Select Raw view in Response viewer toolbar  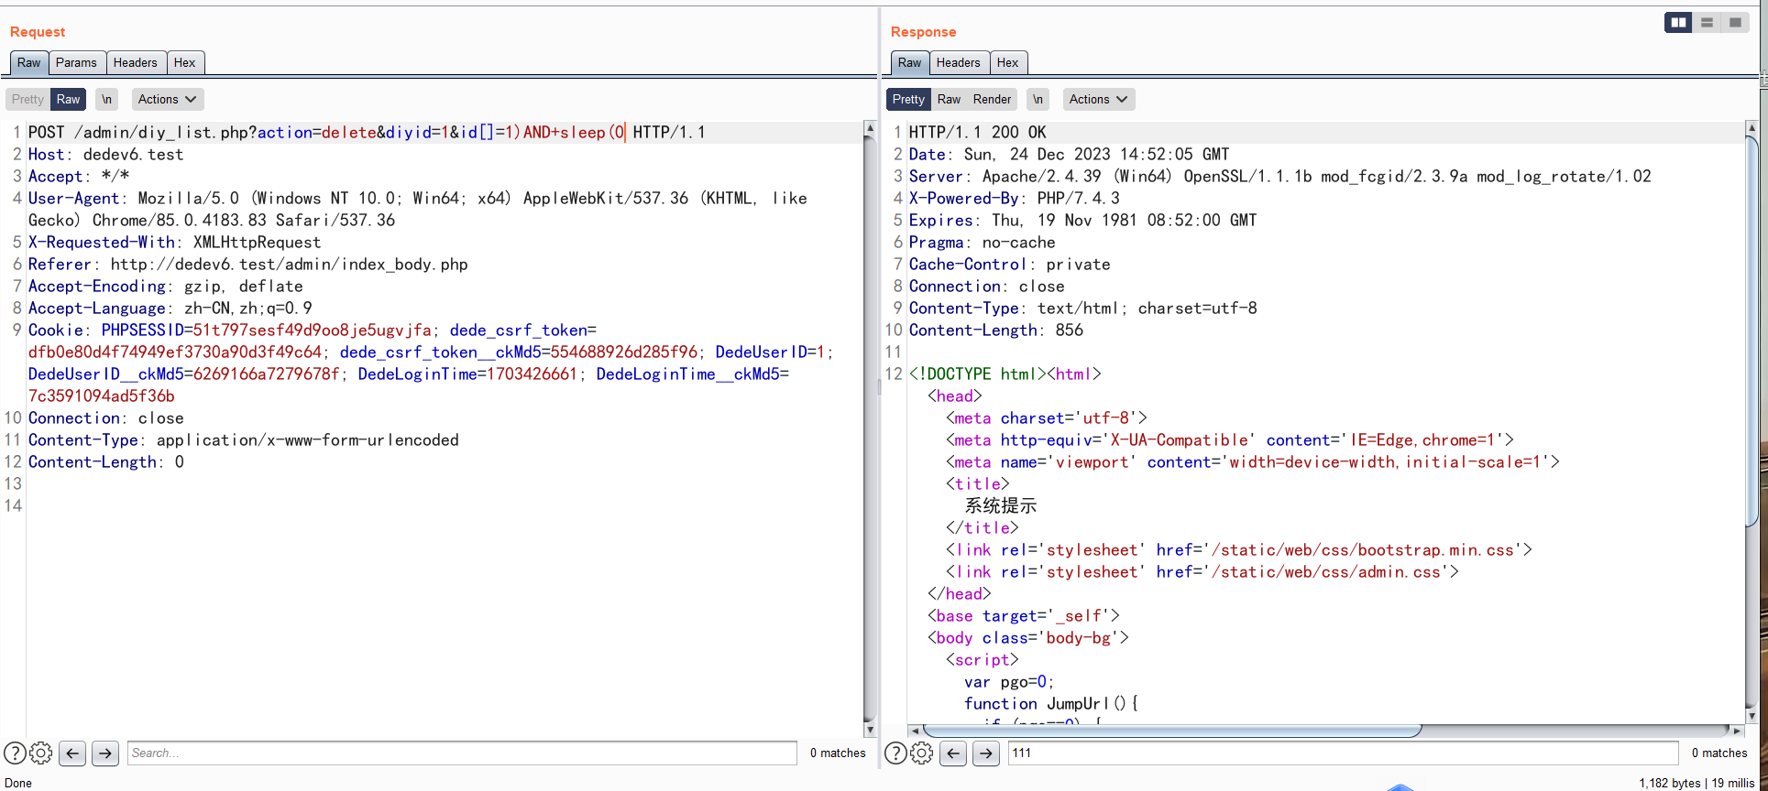(x=949, y=99)
